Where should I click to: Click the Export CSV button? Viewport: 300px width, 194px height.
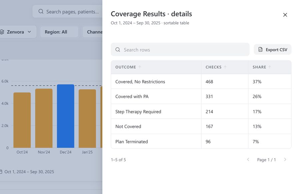click(272, 50)
